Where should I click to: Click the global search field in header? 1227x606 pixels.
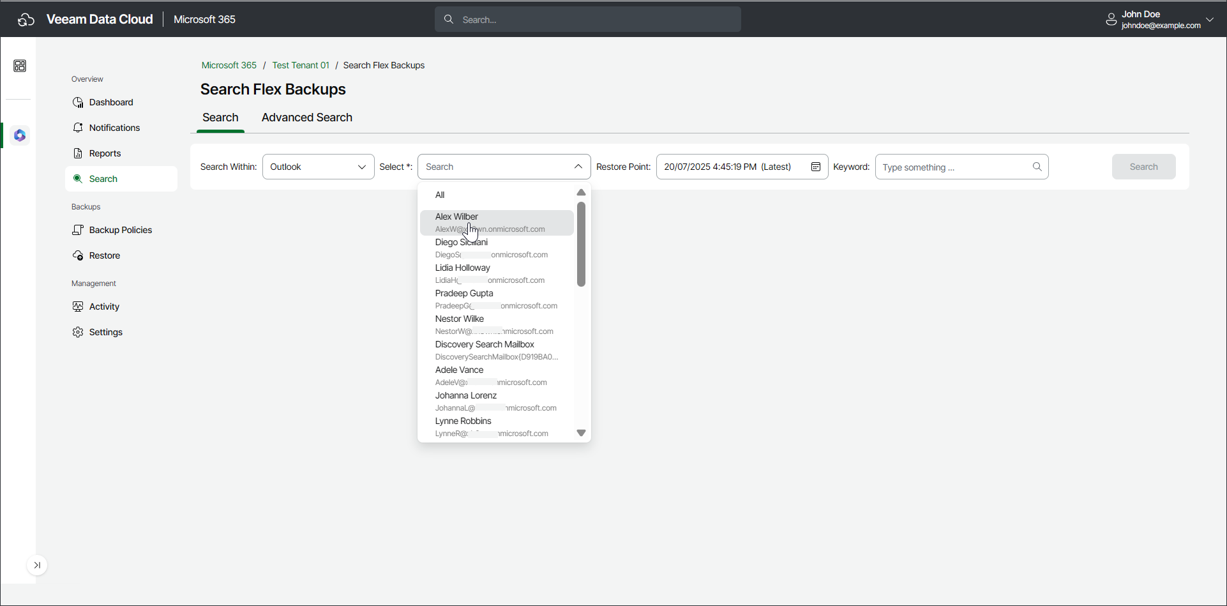point(587,20)
